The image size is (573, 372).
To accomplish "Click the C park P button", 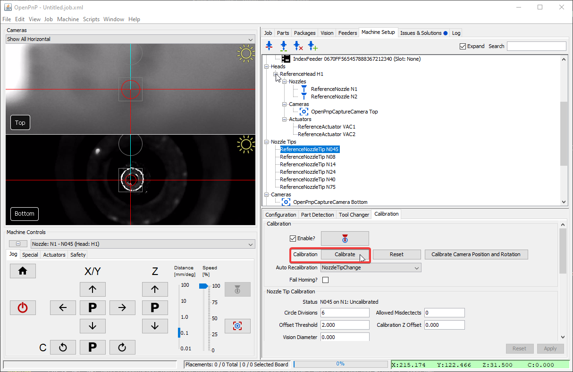I will (x=93, y=348).
